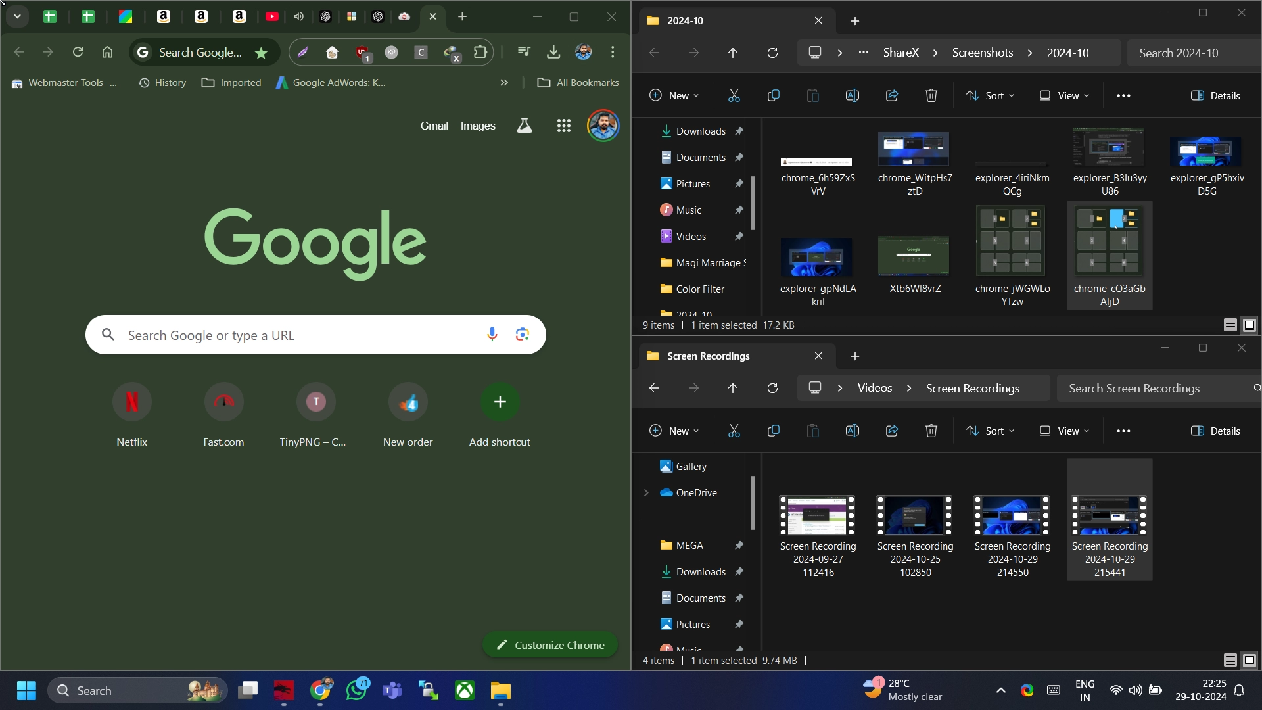Screen dimensions: 1262x710
Task: Click Search Screen Recordings field
Action: 1160,388
